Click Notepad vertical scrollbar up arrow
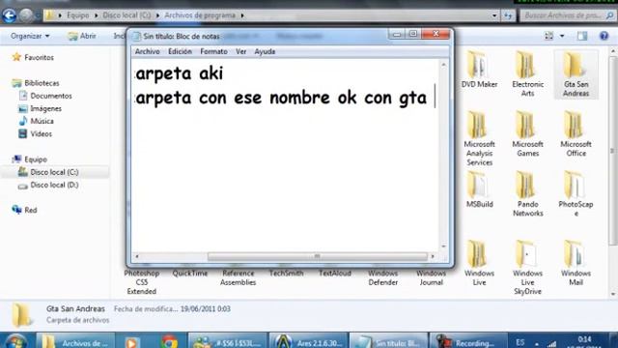This screenshot has height=348, width=618. 443,65
